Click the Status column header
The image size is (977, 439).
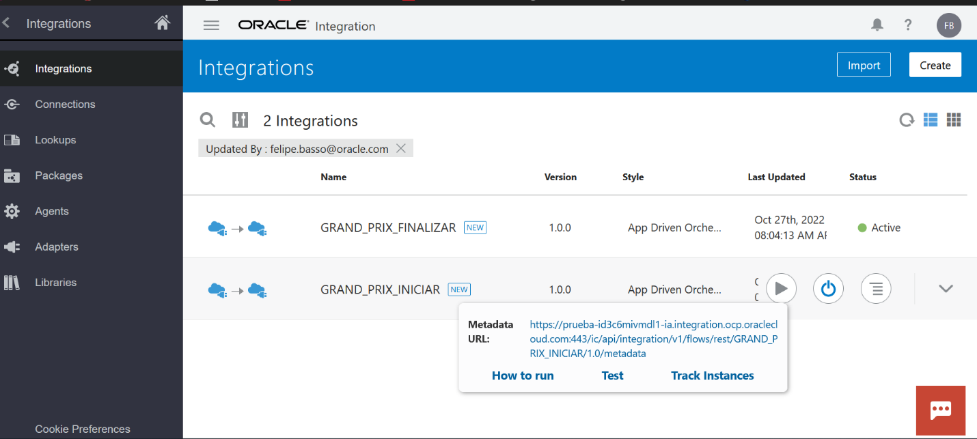pyautogui.click(x=862, y=177)
